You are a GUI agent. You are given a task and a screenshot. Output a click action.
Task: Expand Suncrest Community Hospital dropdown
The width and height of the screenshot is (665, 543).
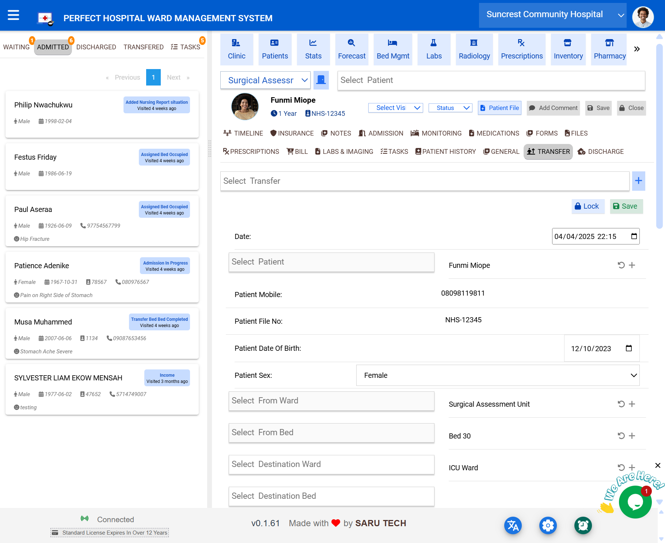click(x=552, y=15)
